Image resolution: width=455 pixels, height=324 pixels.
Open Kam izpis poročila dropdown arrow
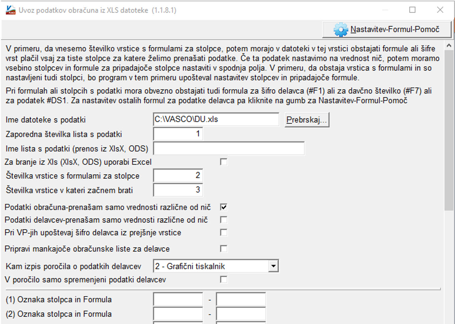coord(273,266)
